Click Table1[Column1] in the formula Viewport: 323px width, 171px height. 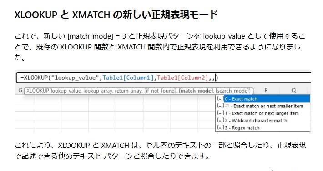128,78
